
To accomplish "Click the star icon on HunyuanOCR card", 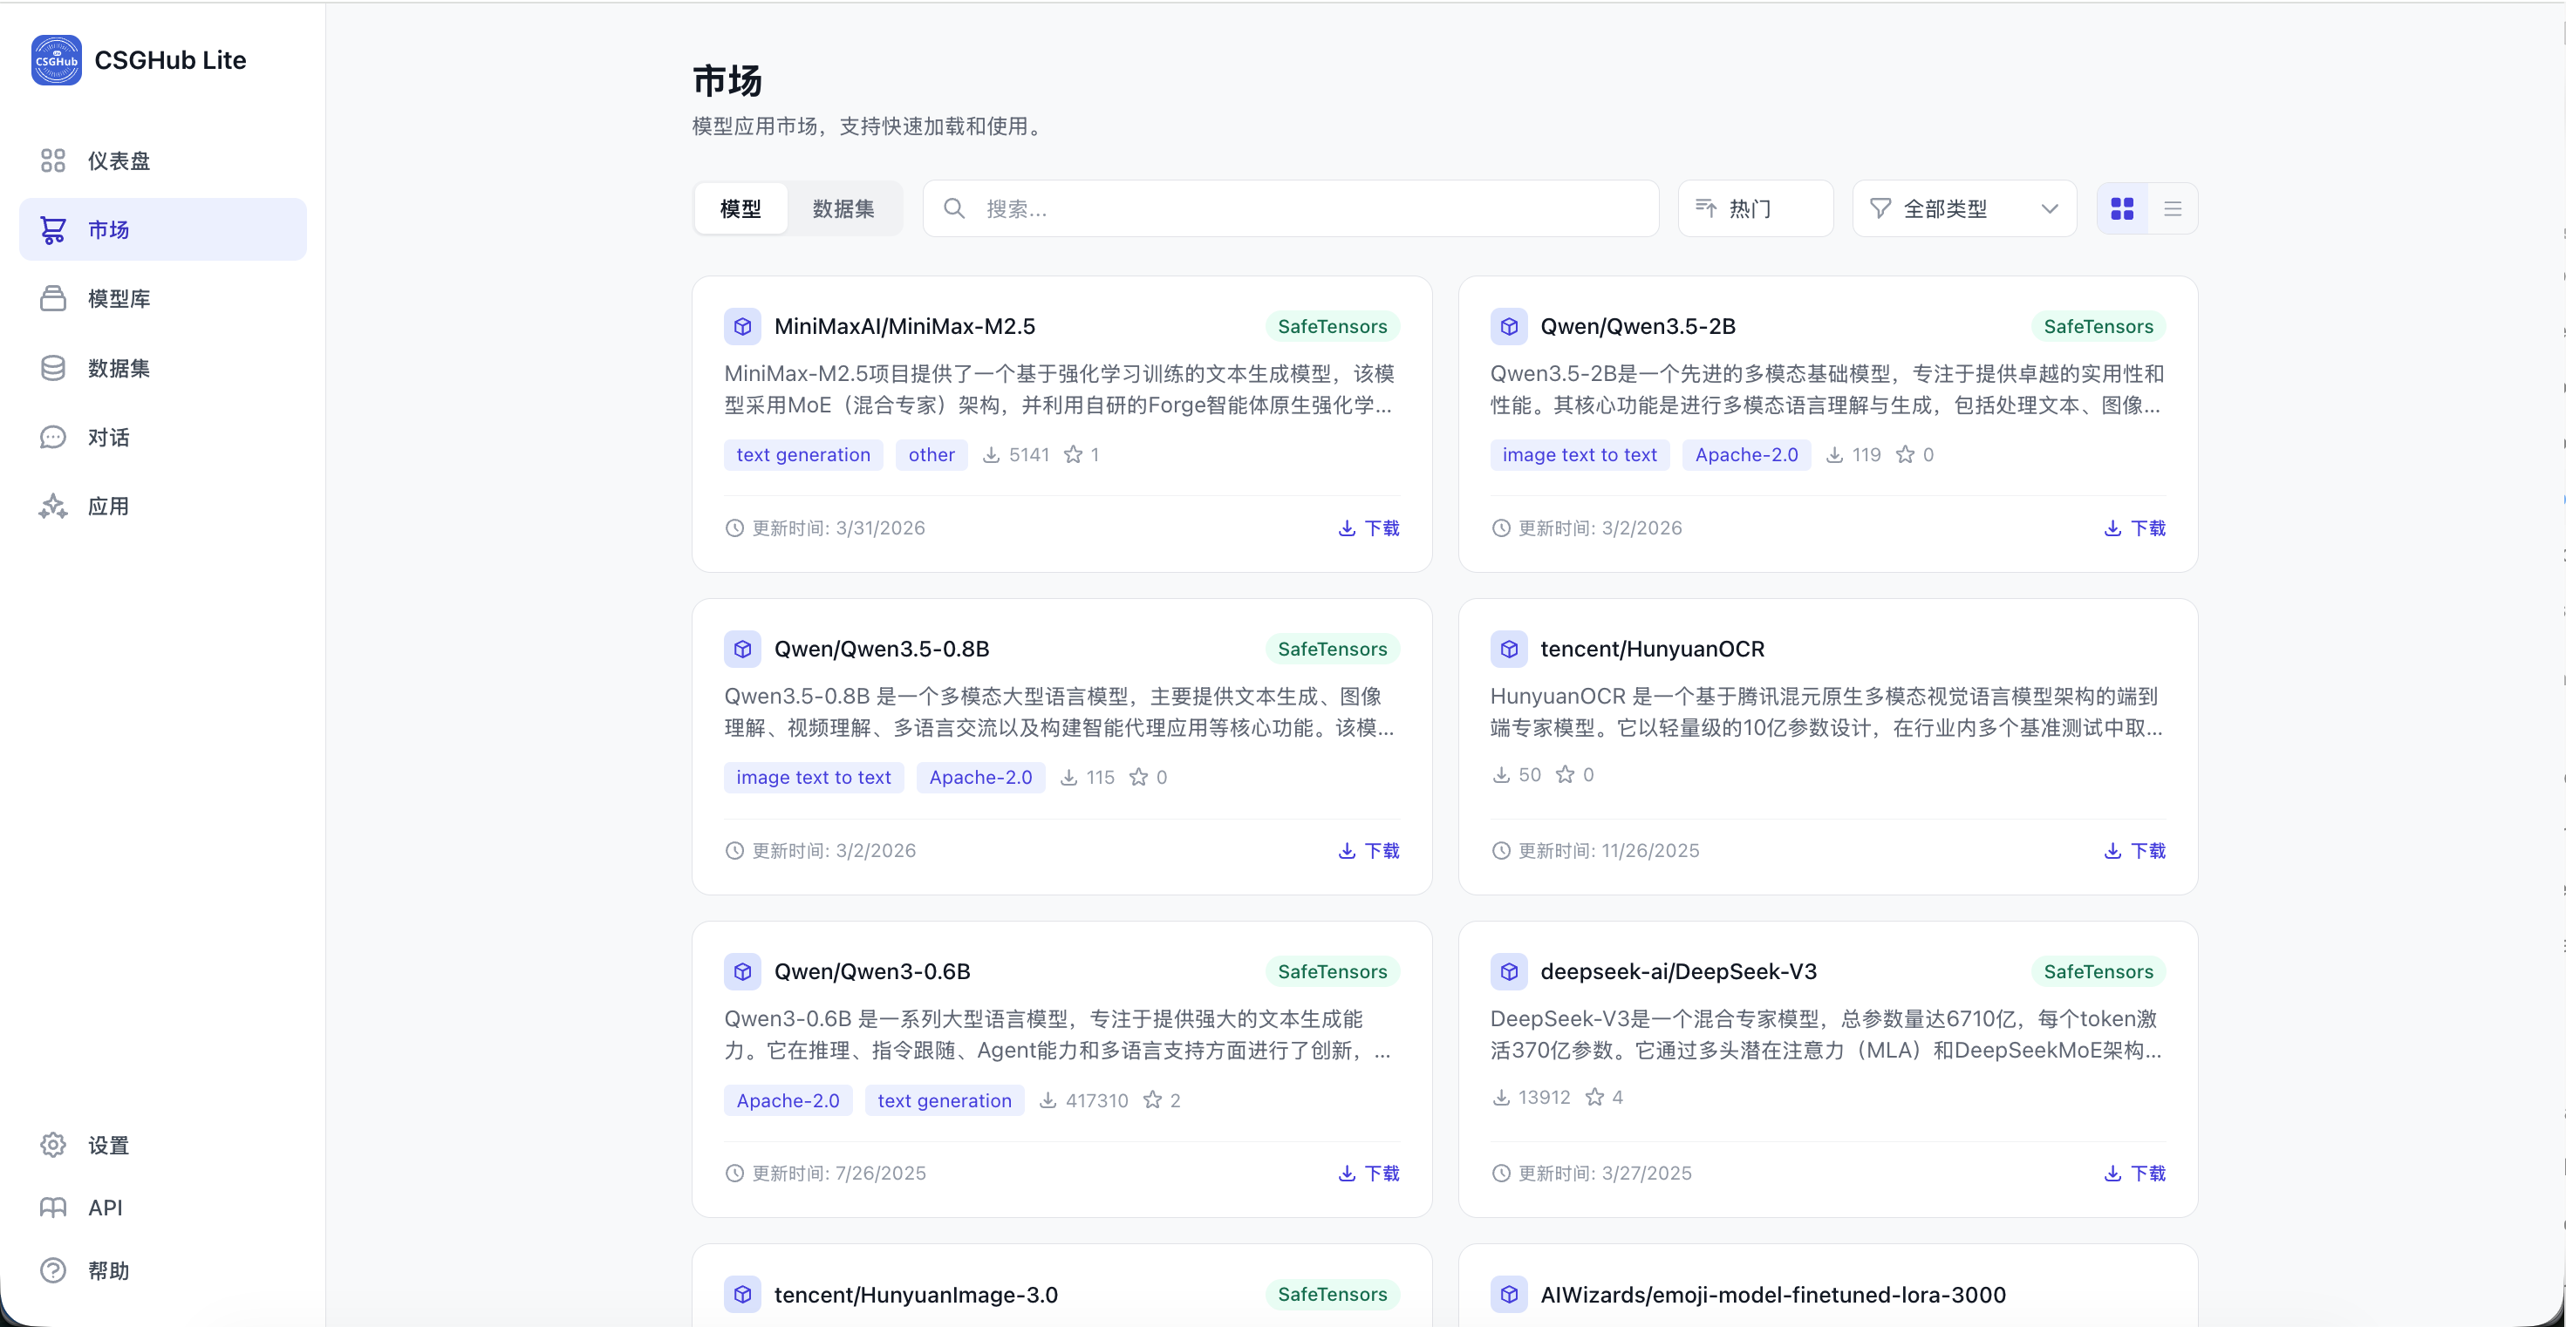I will pyautogui.click(x=1566, y=774).
